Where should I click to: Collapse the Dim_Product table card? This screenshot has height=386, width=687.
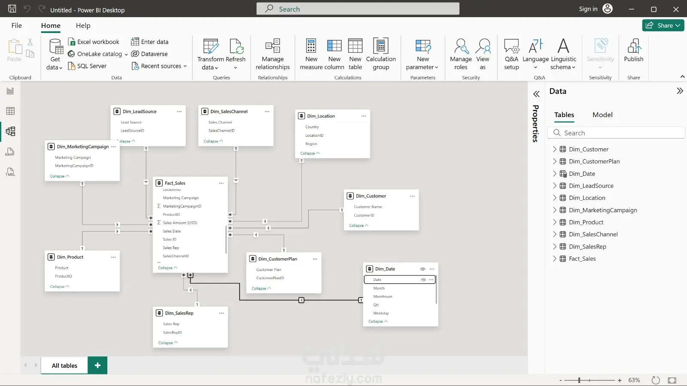60,286
